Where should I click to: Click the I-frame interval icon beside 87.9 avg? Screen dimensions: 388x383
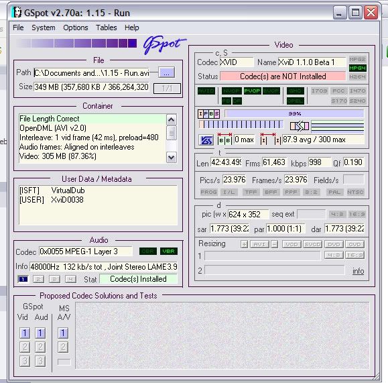271,140
